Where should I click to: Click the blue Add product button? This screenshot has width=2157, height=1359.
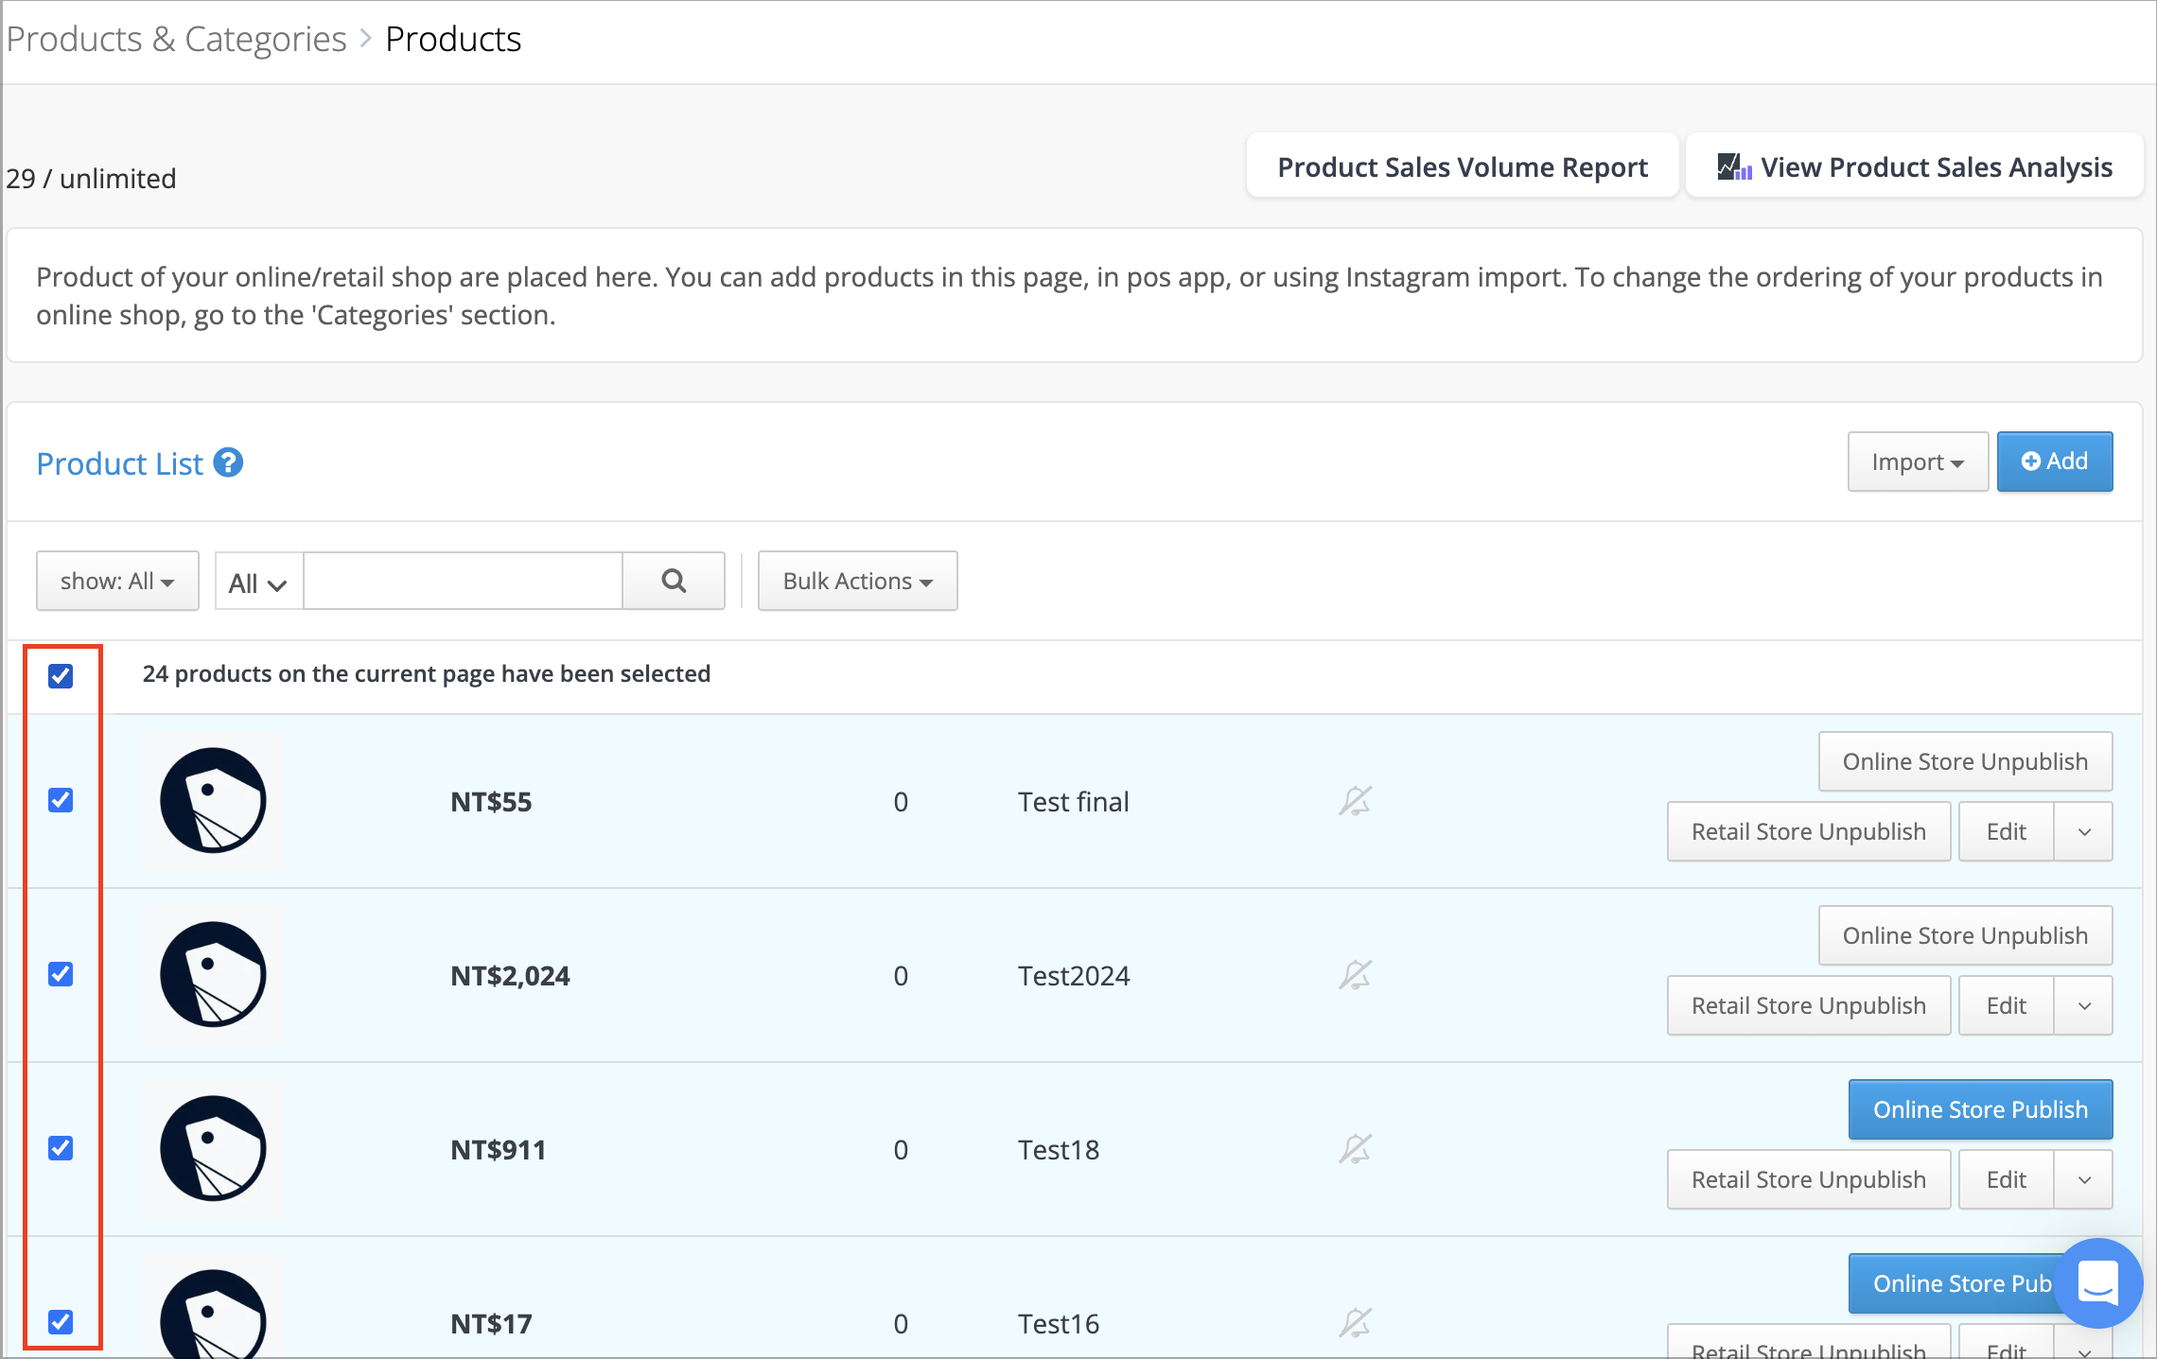tap(2055, 462)
